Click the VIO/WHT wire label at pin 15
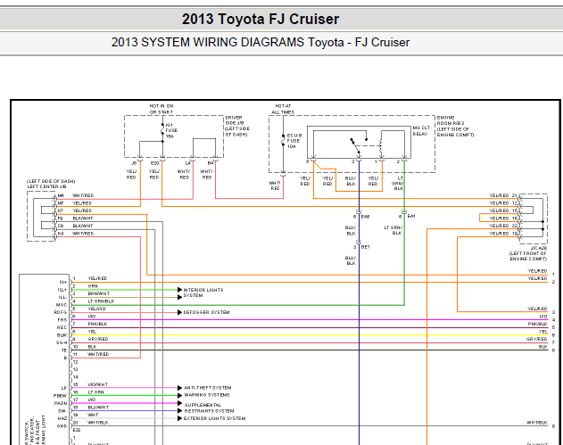This screenshot has width=563, height=445. [97, 384]
